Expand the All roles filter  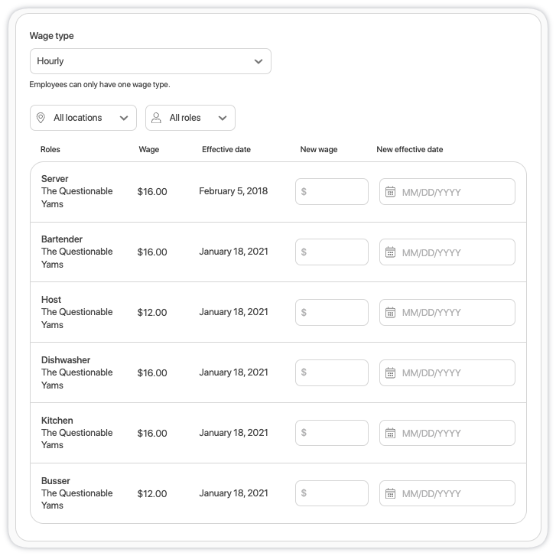click(190, 118)
